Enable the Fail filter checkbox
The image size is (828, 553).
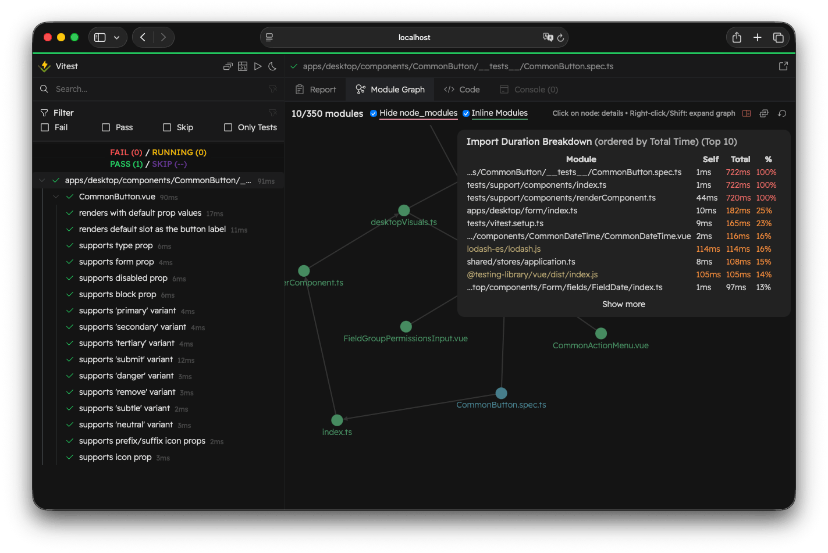tap(44, 127)
